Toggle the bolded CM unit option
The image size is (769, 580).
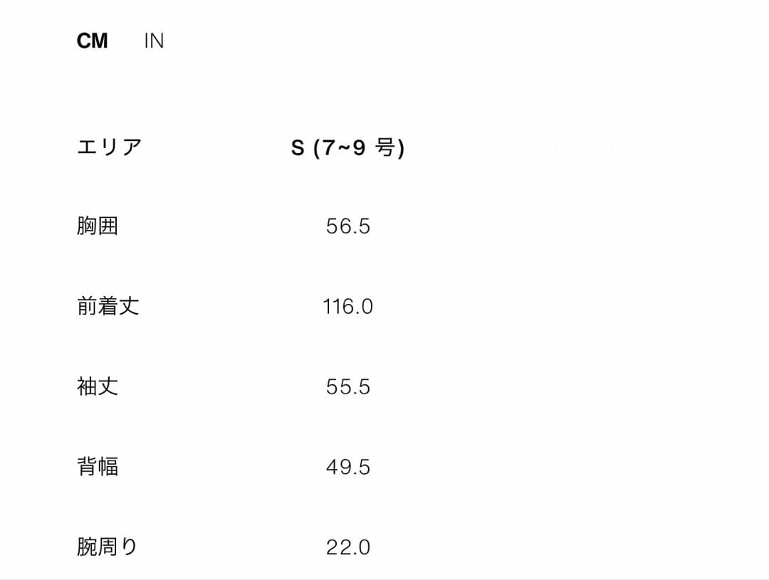93,41
